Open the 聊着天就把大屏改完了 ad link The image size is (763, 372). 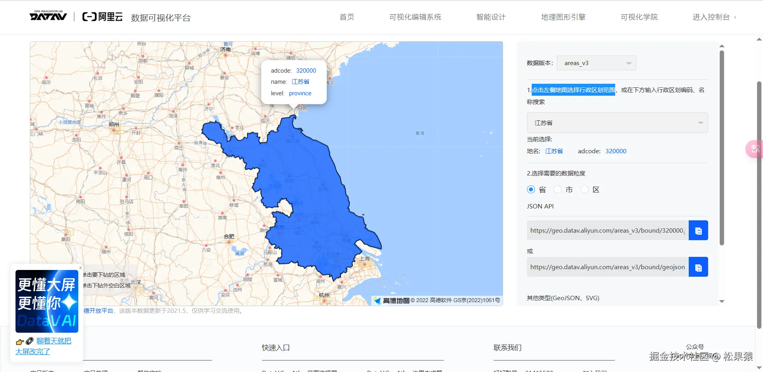point(43,346)
